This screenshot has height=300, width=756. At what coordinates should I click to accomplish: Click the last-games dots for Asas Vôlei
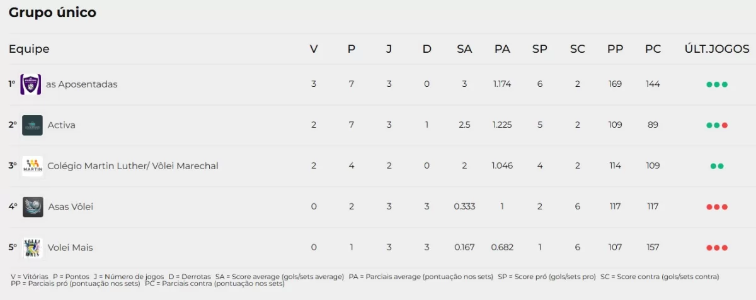[x=717, y=207]
